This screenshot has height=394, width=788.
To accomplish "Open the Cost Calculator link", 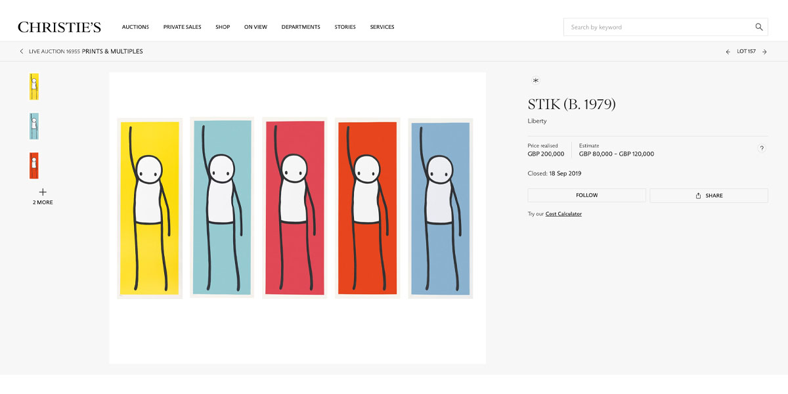I will pyautogui.click(x=563, y=214).
